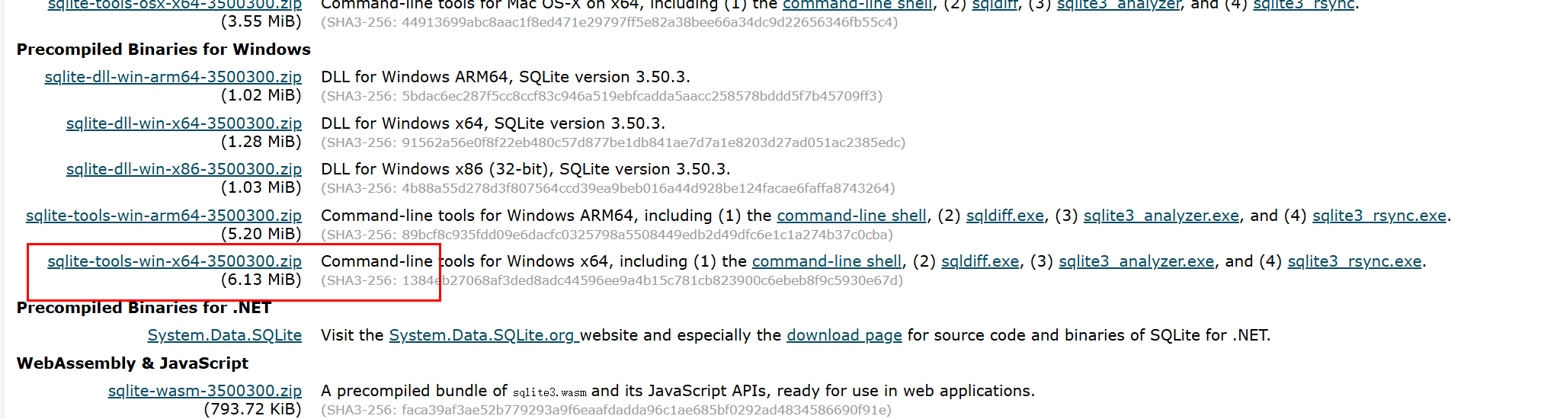This screenshot has height=419, width=1560.
Task: Click the 'WebAssembly & JavaScript' heading
Action: click(x=133, y=363)
